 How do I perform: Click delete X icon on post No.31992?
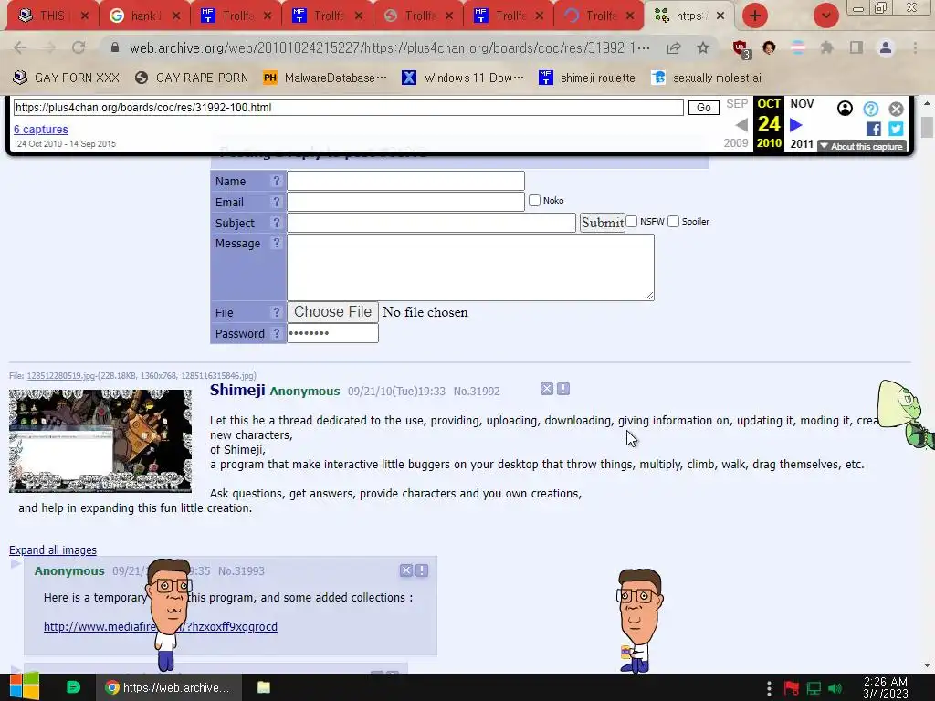point(547,389)
